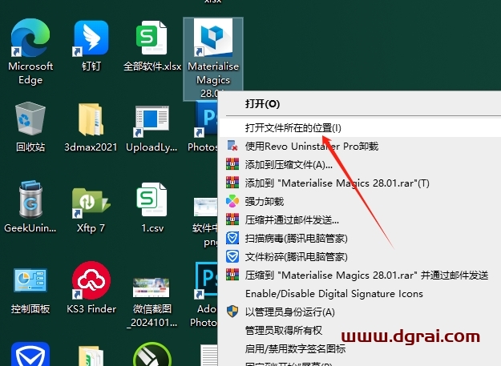The width and height of the screenshot is (501, 366).
Task: Choose 管理员取得所有权 menu entry
Action: coord(359,330)
